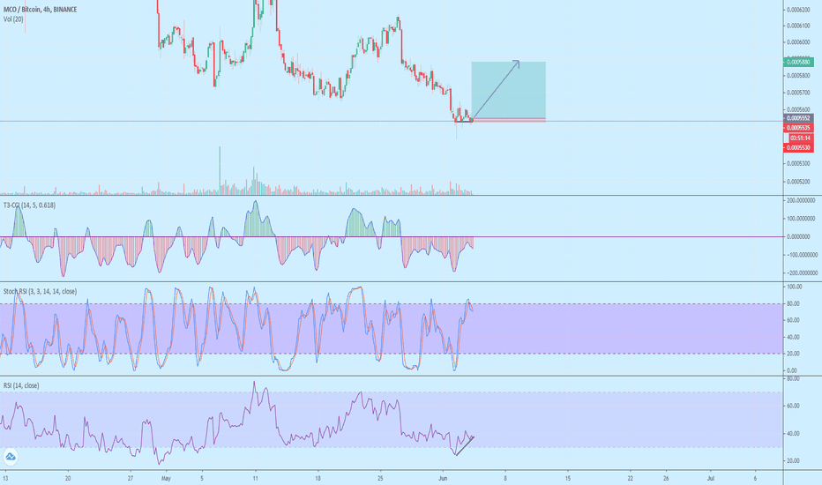Click the green 0.0005880 target price tag
This screenshot has height=485, width=822.
coord(799,62)
